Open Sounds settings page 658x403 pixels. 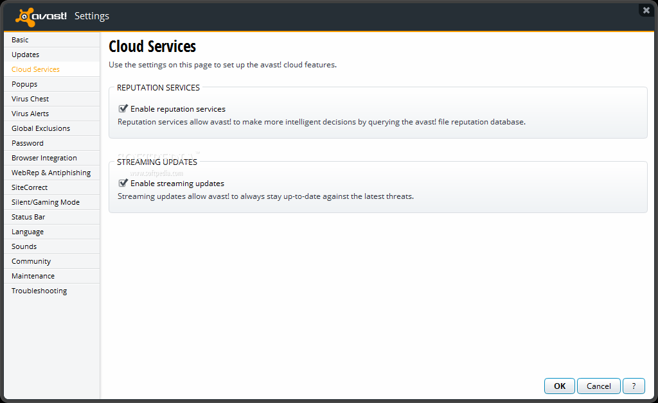[52, 246]
